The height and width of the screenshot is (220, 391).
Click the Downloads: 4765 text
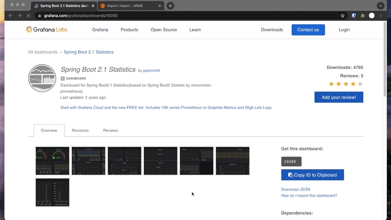[345, 67]
